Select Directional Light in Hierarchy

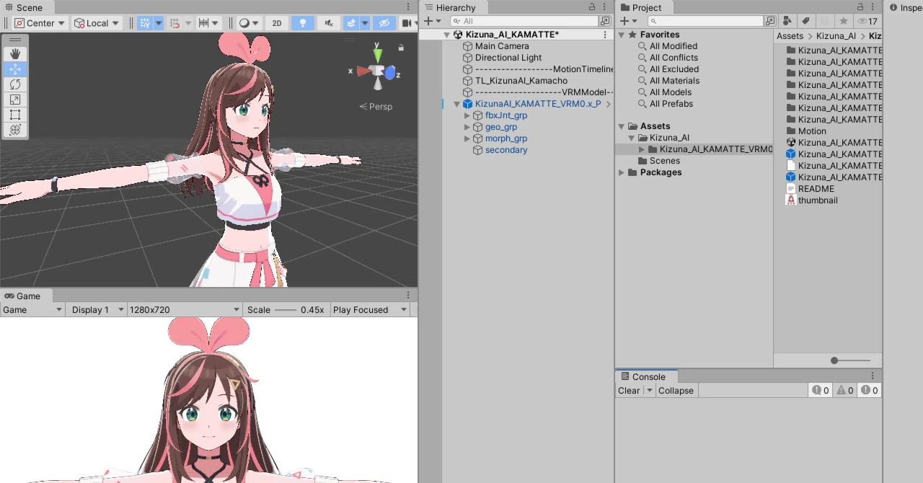tap(508, 58)
